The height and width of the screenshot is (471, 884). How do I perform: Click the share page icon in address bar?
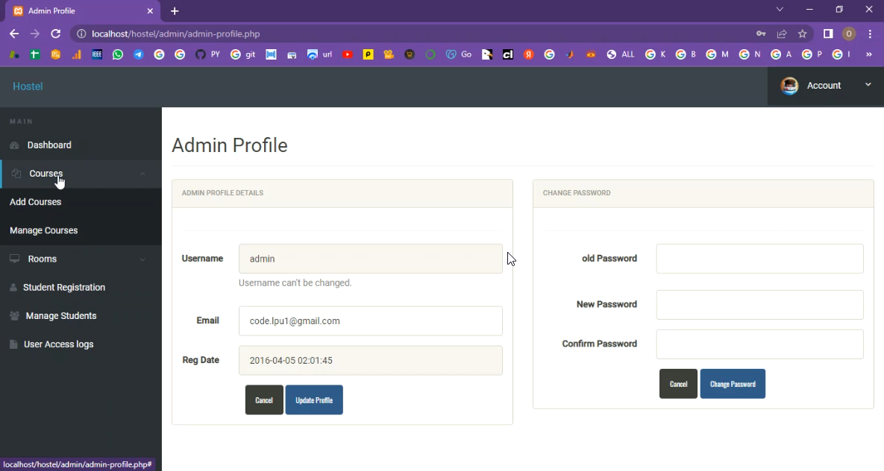coord(782,34)
